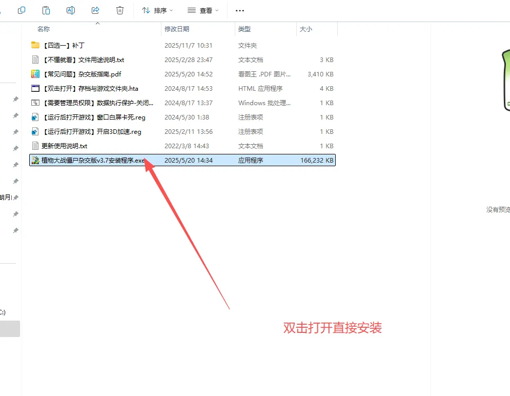Click the 数据执行保护 batch file icon
The height and width of the screenshot is (396, 510).
click(35, 103)
